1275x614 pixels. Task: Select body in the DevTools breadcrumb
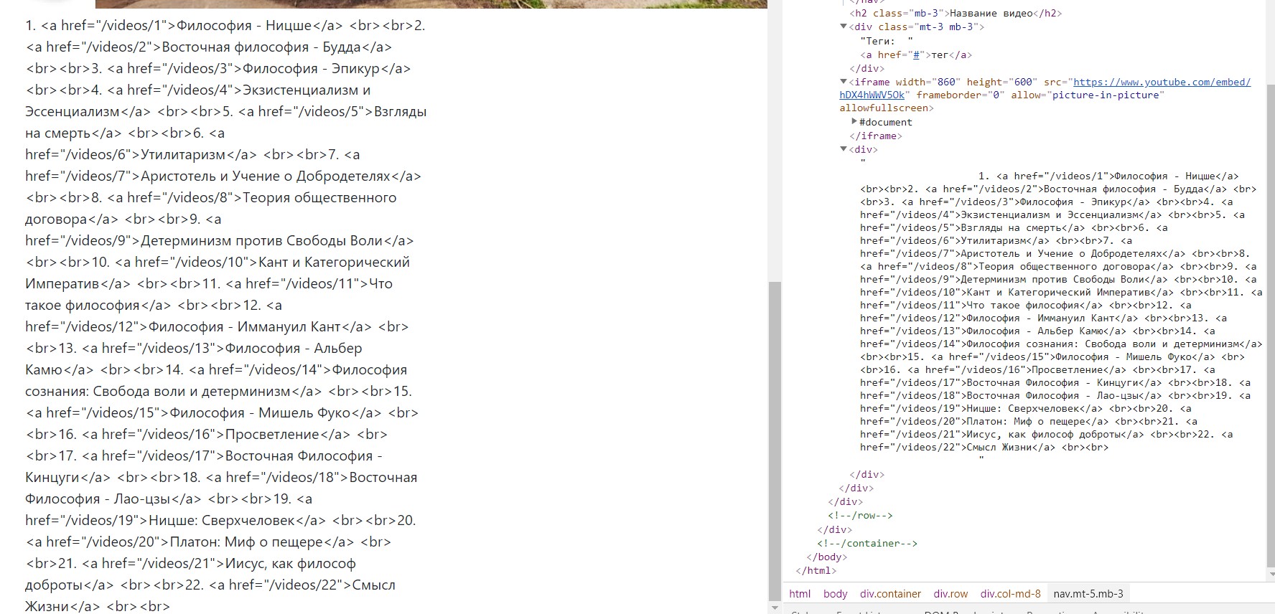click(x=835, y=594)
